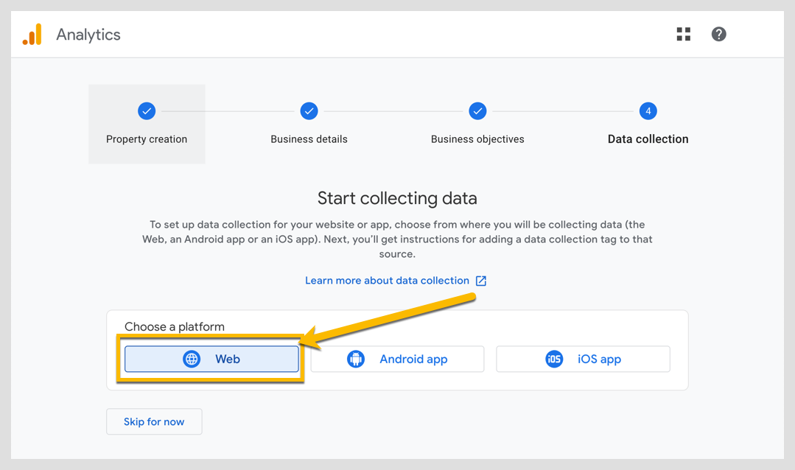
Task: Click the Business objectives checkmark icon
Action: pyautogui.click(x=477, y=111)
